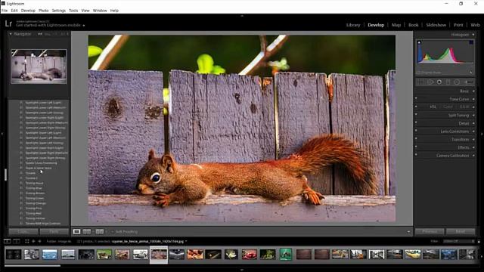
Task: Open Get started with Lightroom mobile link
Action: pos(48,25)
